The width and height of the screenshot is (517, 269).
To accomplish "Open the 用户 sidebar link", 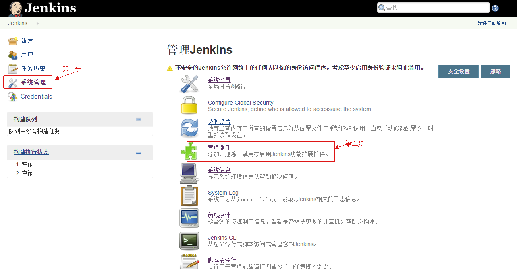I will pyautogui.click(x=27, y=54).
